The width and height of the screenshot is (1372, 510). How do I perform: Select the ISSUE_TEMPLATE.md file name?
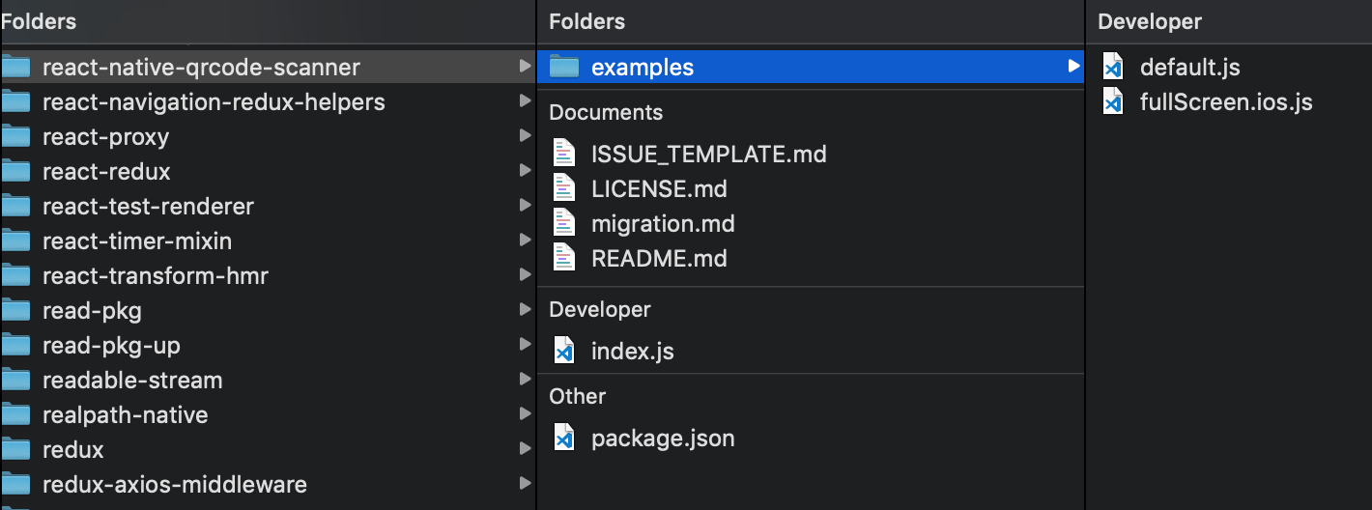tap(709, 155)
